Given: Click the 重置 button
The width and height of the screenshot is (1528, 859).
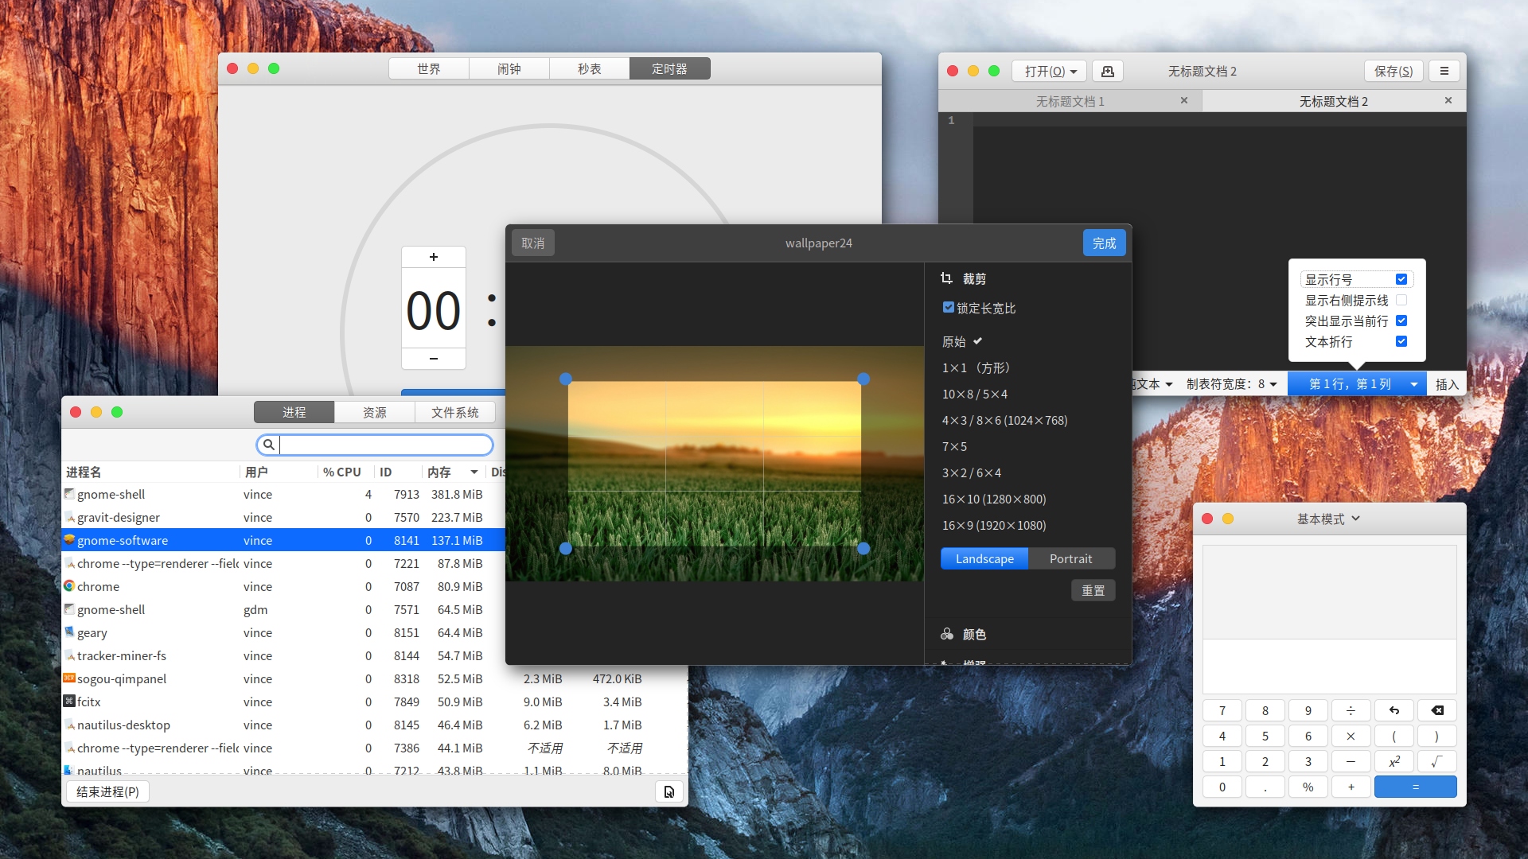Looking at the screenshot, I should 1093,590.
